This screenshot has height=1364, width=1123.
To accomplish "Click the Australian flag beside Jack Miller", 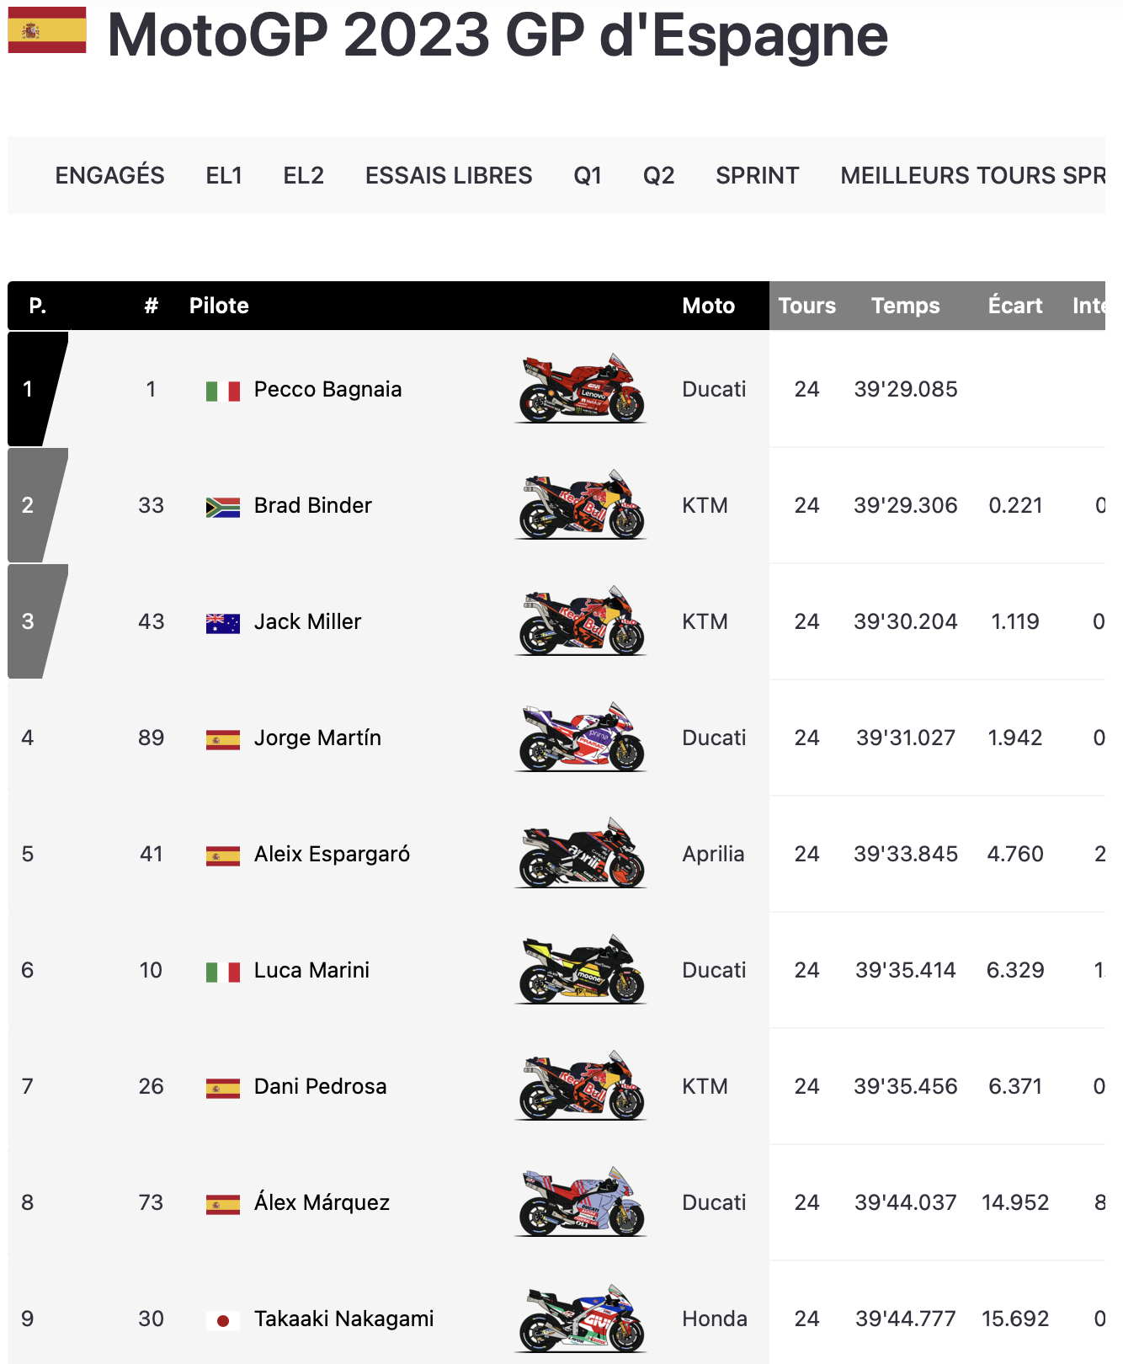I will (223, 623).
